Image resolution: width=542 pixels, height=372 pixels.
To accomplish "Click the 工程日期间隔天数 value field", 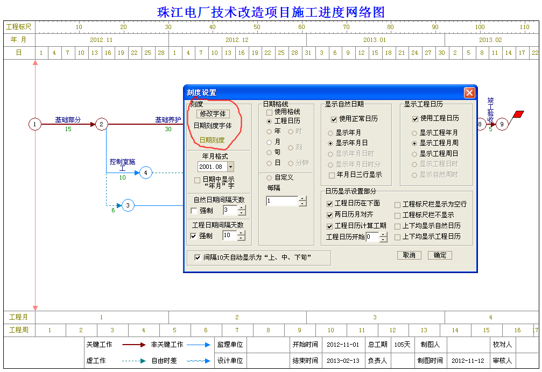I will [229, 235].
